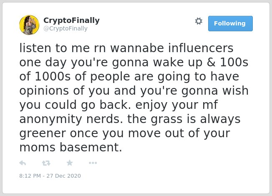
Task: Click the phrase 'enjoy your mf' in tweet
Action: click(x=176, y=105)
